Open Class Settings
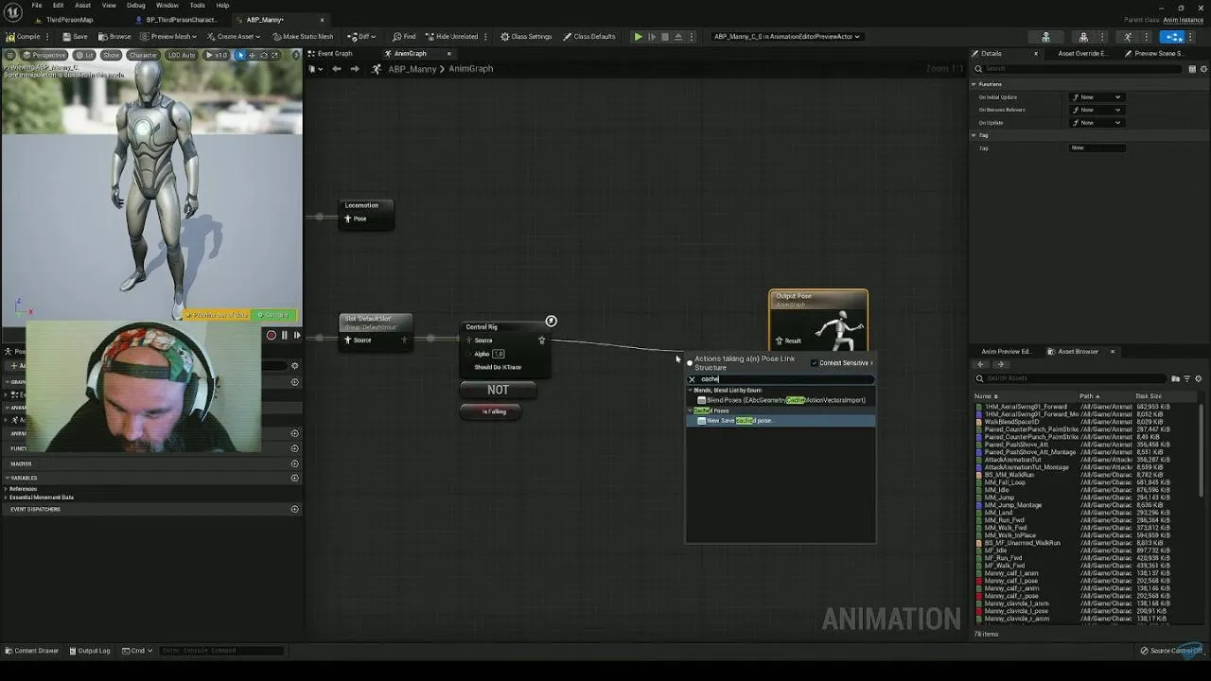Image resolution: width=1211 pixels, height=681 pixels. point(526,37)
